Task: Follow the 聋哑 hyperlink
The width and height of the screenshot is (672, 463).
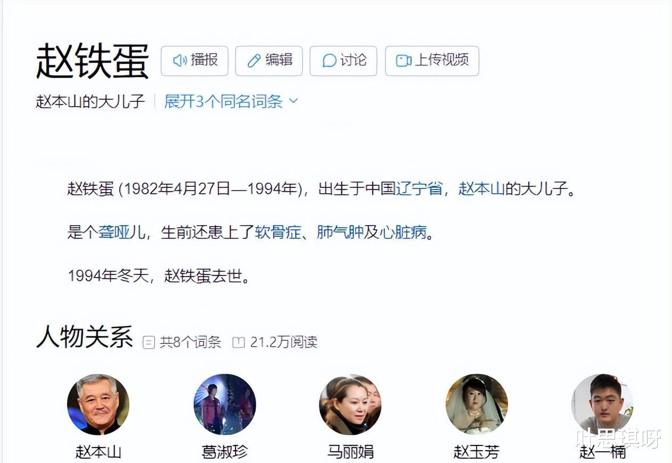Action: click(114, 233)
